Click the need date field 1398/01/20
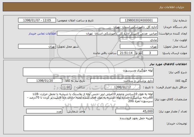 pyautogui.click(x=45, y=81)
